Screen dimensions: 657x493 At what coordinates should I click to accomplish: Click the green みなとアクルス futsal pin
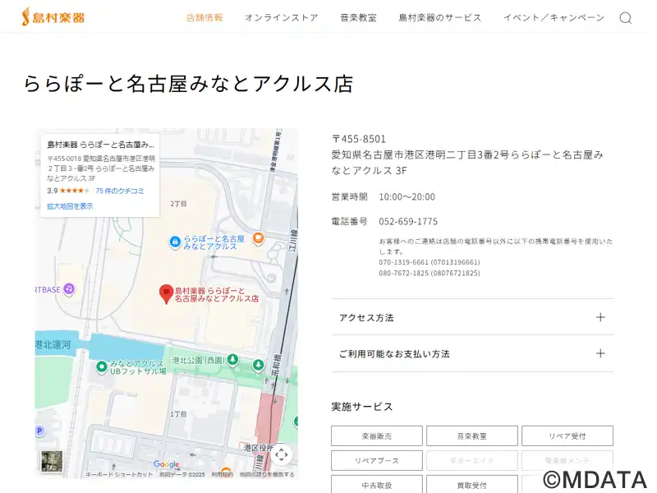point(101,366)
